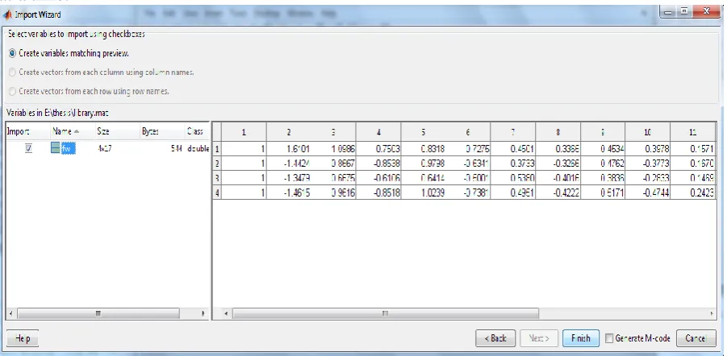The width and height of the screenshot is (727, 356).
Task: Click the cell value -0.4222
Action: [558, 192]
